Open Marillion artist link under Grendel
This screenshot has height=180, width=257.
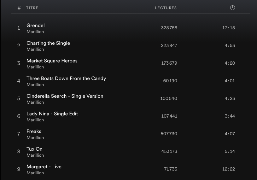[x=35, y=32]
